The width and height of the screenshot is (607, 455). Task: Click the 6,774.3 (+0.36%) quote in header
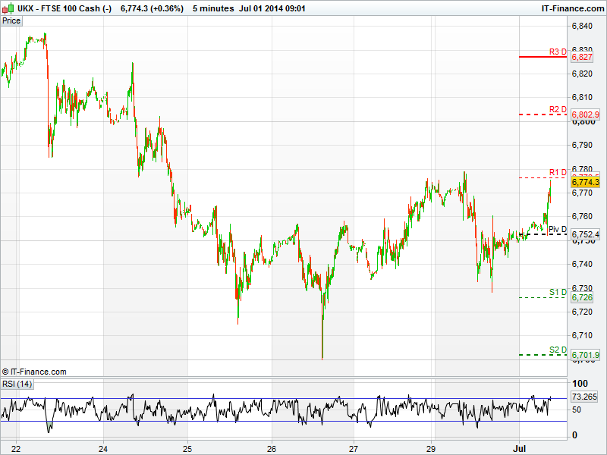click(152, 8)
